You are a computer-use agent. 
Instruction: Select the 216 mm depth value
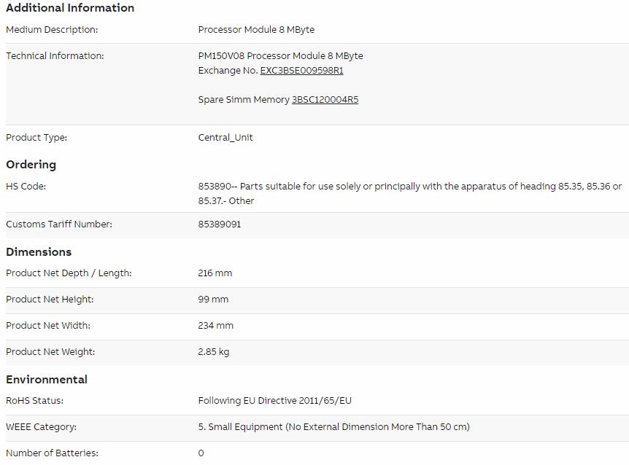[215, 273]
